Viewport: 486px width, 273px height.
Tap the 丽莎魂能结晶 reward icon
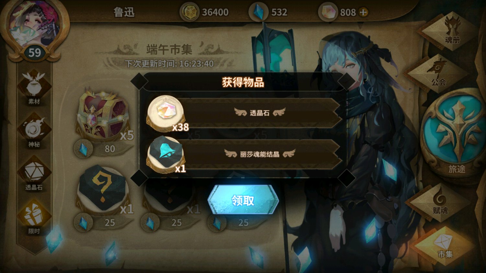pyautogui.click(x=166, y=154)
